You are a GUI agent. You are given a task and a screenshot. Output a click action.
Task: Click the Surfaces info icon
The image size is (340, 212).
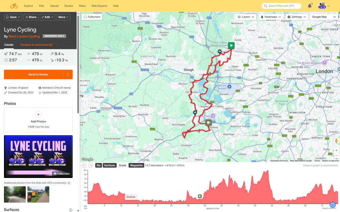click(70, 210)
